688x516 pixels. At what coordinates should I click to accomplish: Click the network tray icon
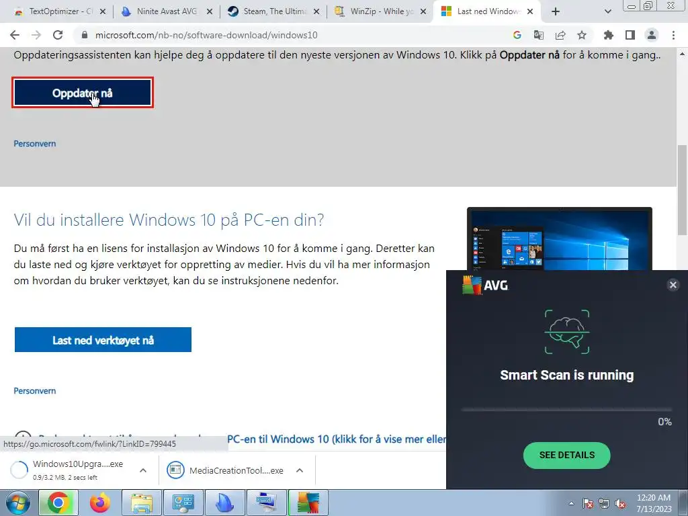click(x=604, y=503)
